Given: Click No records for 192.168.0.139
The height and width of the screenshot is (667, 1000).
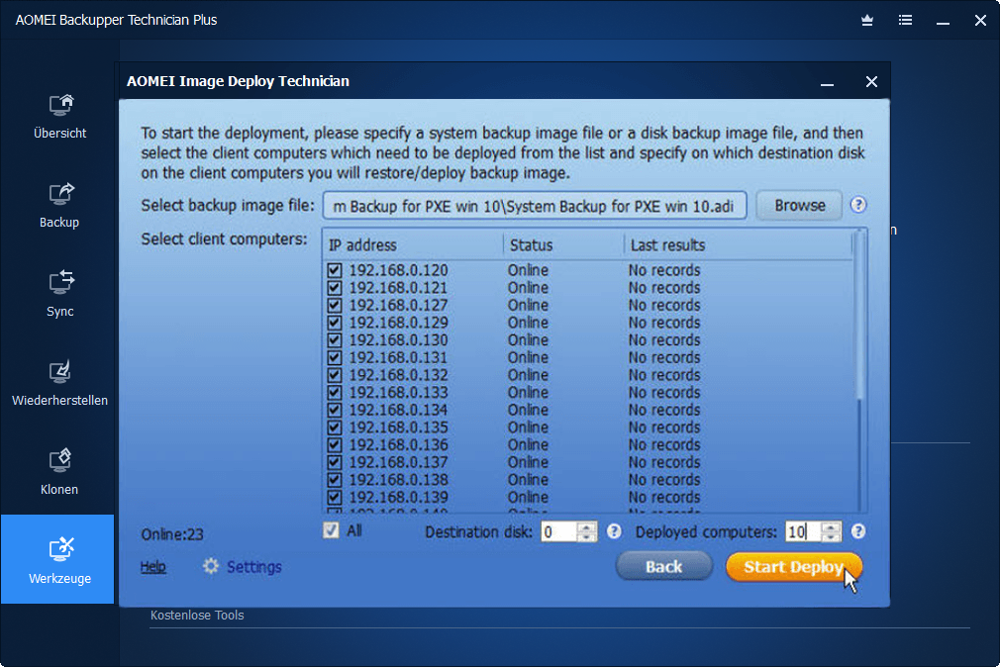Looking at the screenshot, I should pos(664,497).
